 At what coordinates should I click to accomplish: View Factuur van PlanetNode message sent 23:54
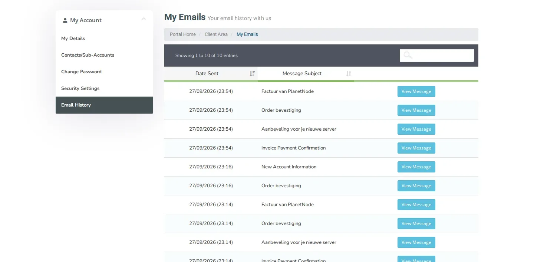[x=416, y=91]
